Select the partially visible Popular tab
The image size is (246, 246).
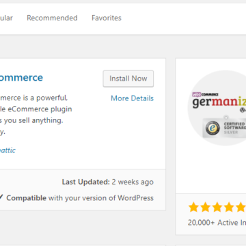coord(6,18)
